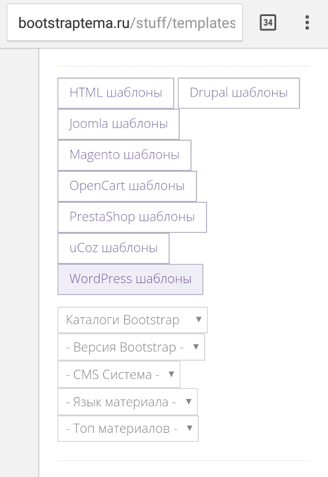328x477 pixels.
Task: Expand the CMS Система dropdown
Action: point(119,374)
